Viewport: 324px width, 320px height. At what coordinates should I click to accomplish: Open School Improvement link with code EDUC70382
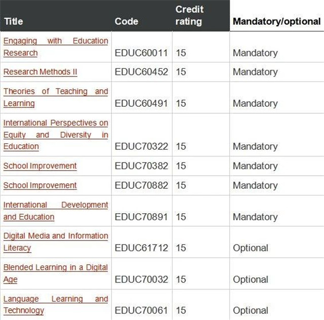coord(40,166)
